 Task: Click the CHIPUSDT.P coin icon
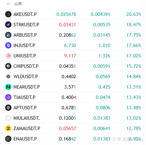(x=8, y=66)
